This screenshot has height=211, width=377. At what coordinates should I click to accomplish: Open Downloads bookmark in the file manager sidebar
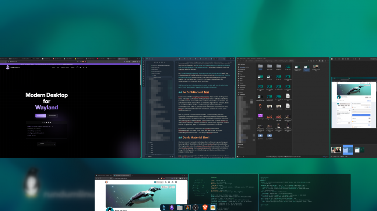click(x=242, y=94)
